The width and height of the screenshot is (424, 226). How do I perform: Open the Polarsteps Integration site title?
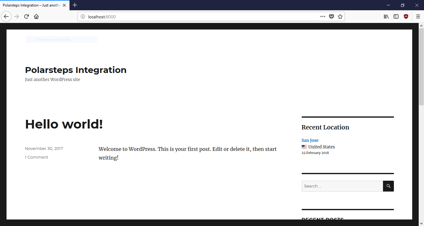(x=76, y=70)
